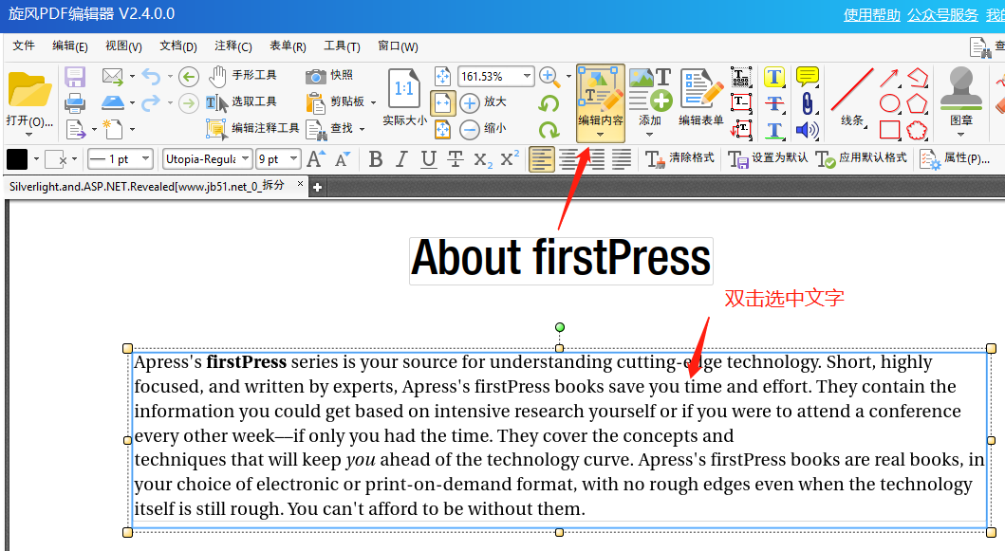
Task: Click the 实际大小 actual size icon
Action: pos(404,98)
